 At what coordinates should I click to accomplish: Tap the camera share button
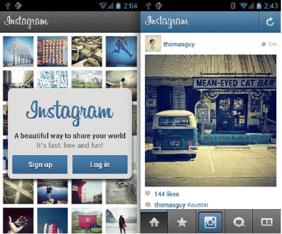(210, 222)
